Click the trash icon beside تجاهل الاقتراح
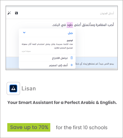 (x=71, y=58)
